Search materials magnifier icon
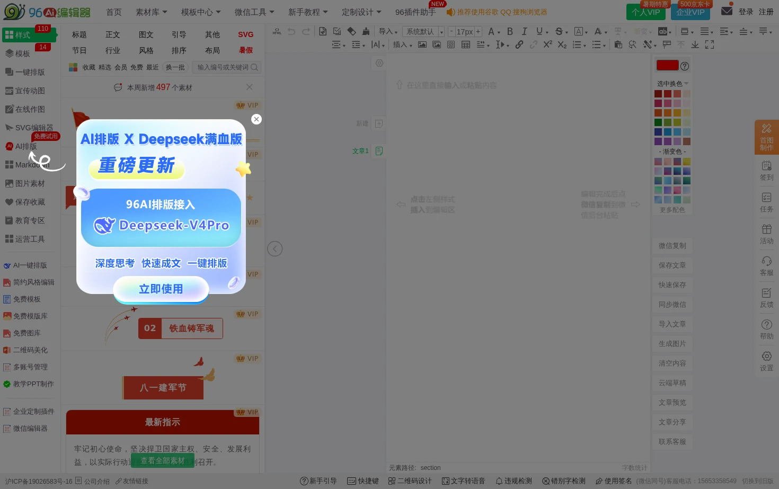This screenshot has width=779, height=489. (254, 67)
